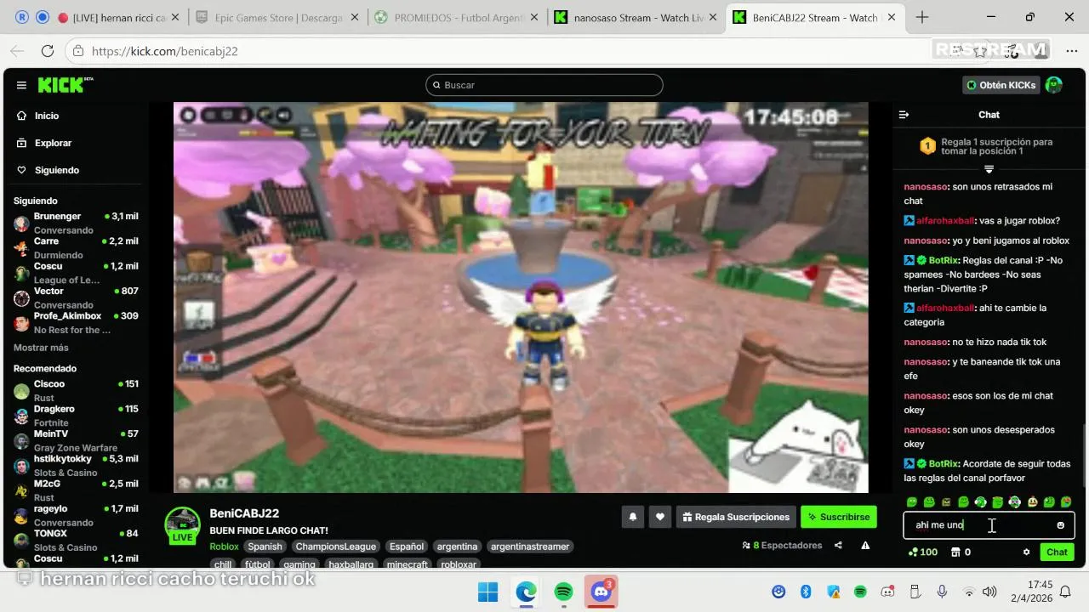Open Brunenger channel in sidebar

(75, 223)
